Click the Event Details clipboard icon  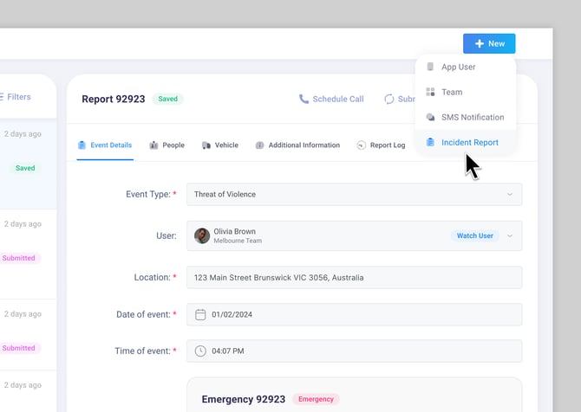[82, 145]
